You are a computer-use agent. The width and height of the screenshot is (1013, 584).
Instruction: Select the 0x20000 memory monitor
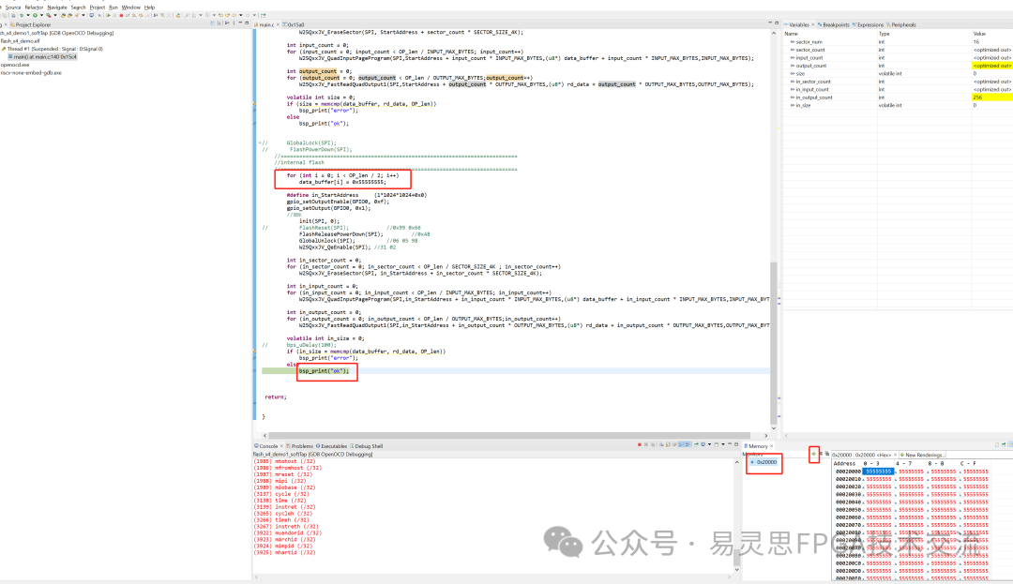(x=764, y=462)
